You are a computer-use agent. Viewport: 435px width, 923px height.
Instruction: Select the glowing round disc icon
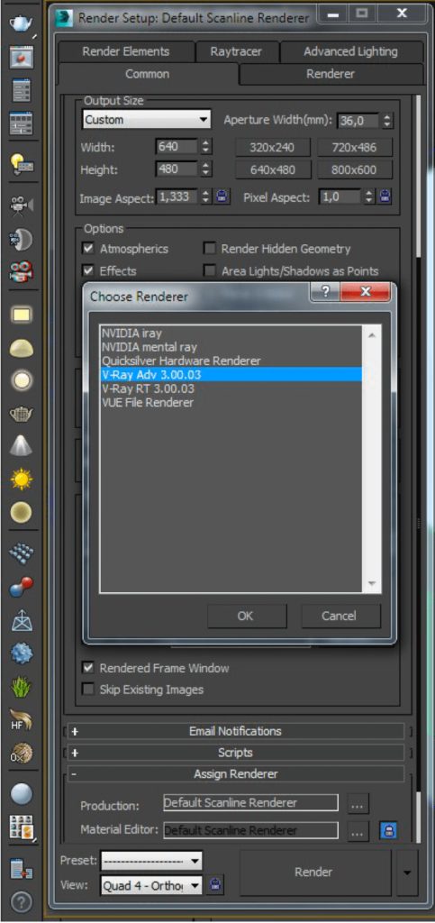(21, 381)
